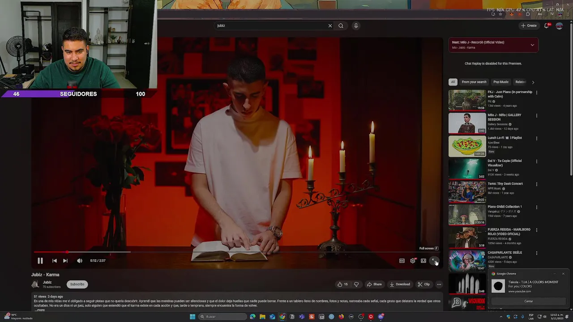
Task: Open "FUERZA REGIDA - MARLBORO ROJO" video title
Action: [509, 232]
